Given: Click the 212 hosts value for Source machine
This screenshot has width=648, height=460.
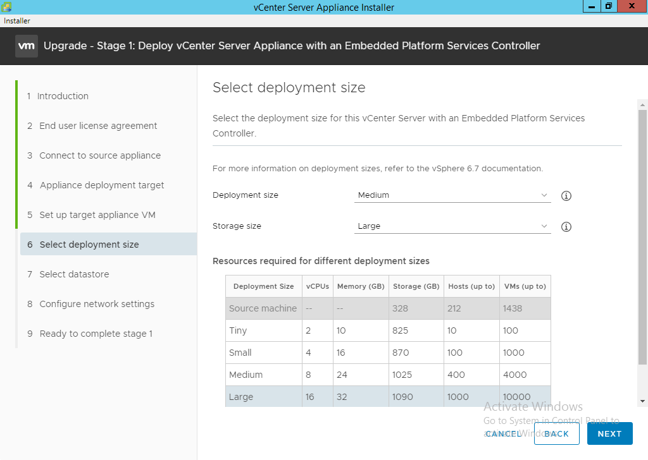Looking at the screenshot, I should tap(454, 308).
